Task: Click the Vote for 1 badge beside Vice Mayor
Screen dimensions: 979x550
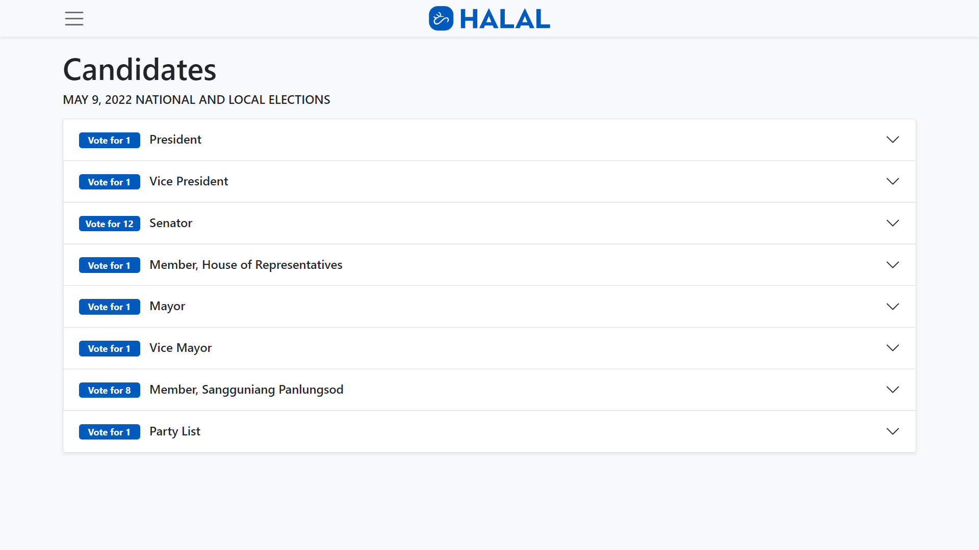Action: (x=109, y=348)
